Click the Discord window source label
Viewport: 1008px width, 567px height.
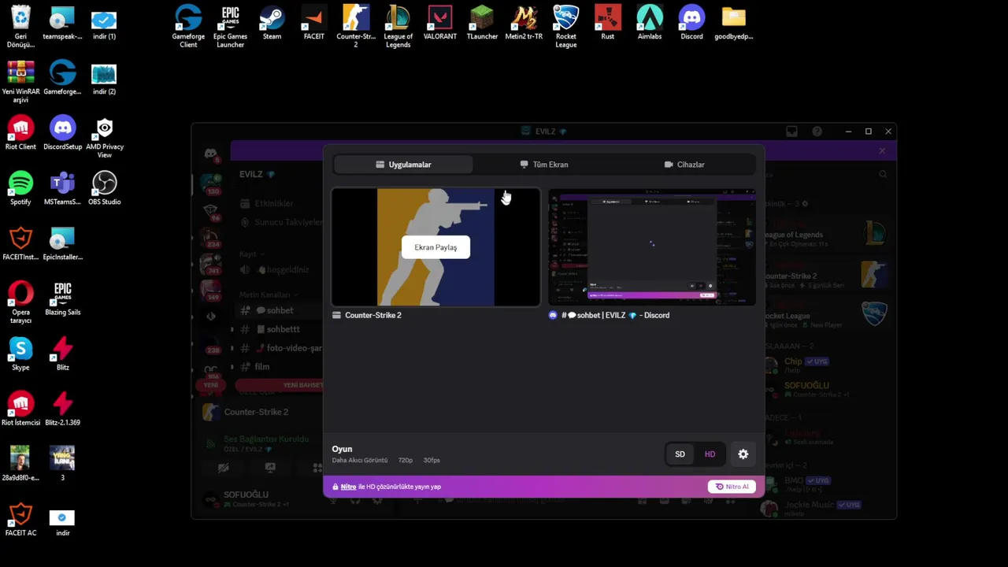pyautogui.click(x=615, y=315)
